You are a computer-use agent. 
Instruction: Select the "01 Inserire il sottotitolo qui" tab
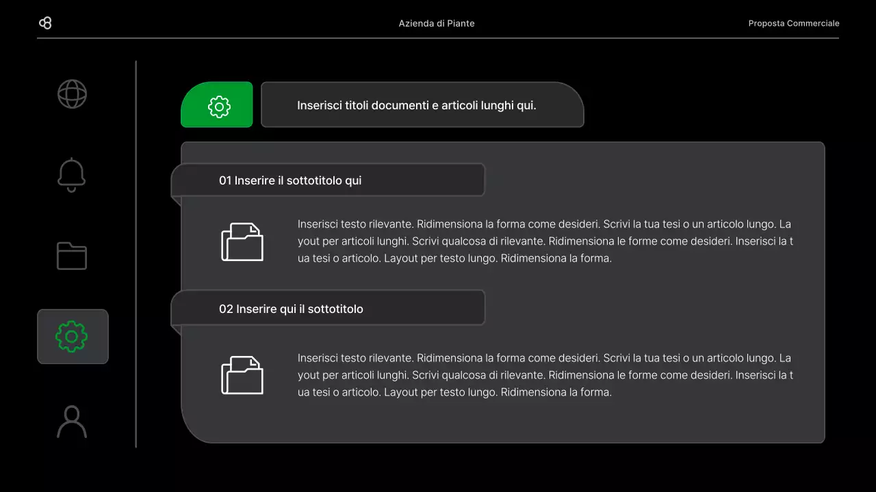(x=328, y=180)
